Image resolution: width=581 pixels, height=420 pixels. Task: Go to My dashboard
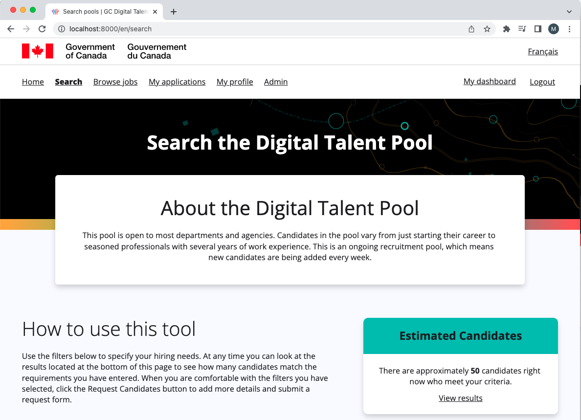click(x=490, y=81)
